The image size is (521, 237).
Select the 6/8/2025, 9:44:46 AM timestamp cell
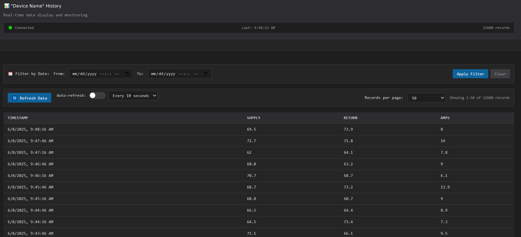(x=31, y=210)
